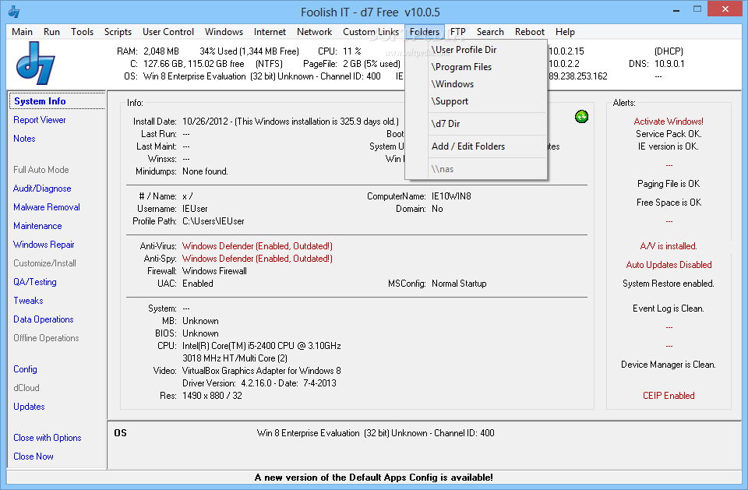The width and height of the screenshot is (748, 490).
Task: Open Malware Removal section
Action: point(46,207)
